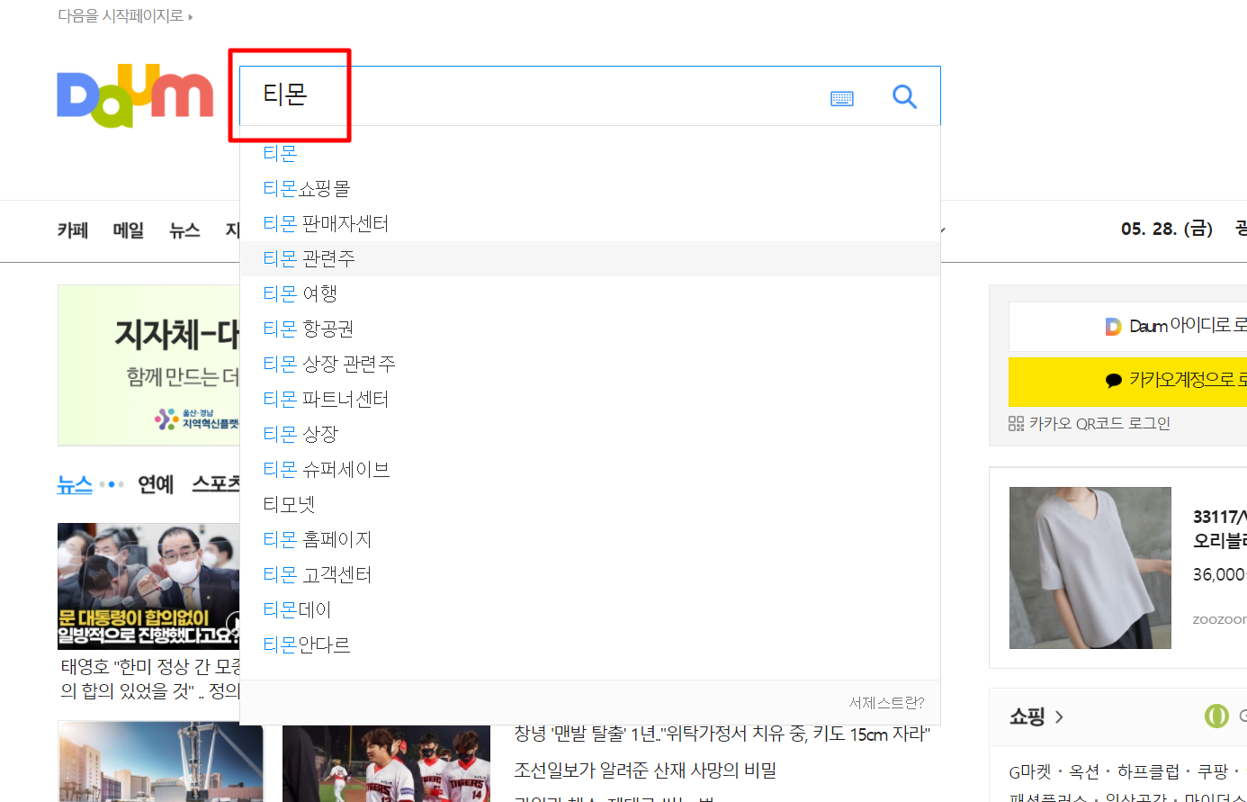
Task: Select suggestion 티몬데이
Action: [589, 610]
